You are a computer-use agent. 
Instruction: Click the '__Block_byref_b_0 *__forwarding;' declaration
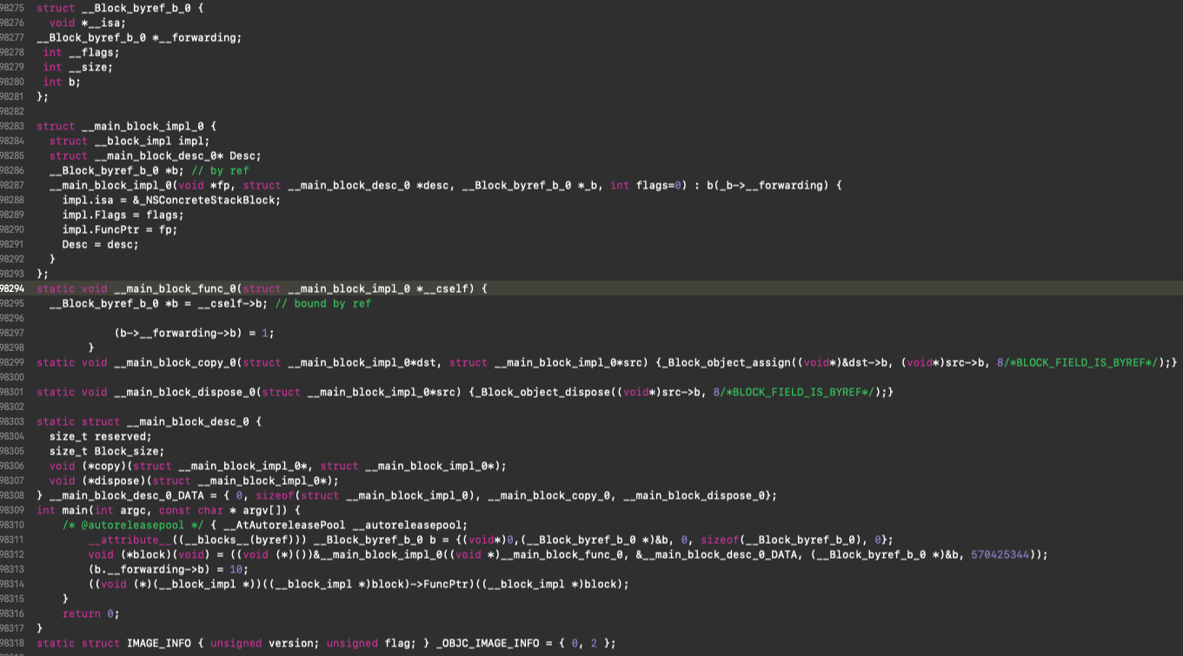(139, 37)
